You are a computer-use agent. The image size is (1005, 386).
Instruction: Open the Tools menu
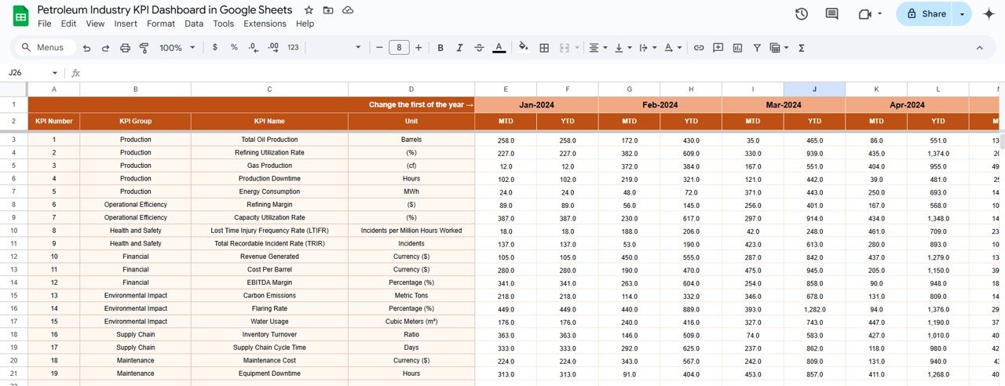coord(224,24)
